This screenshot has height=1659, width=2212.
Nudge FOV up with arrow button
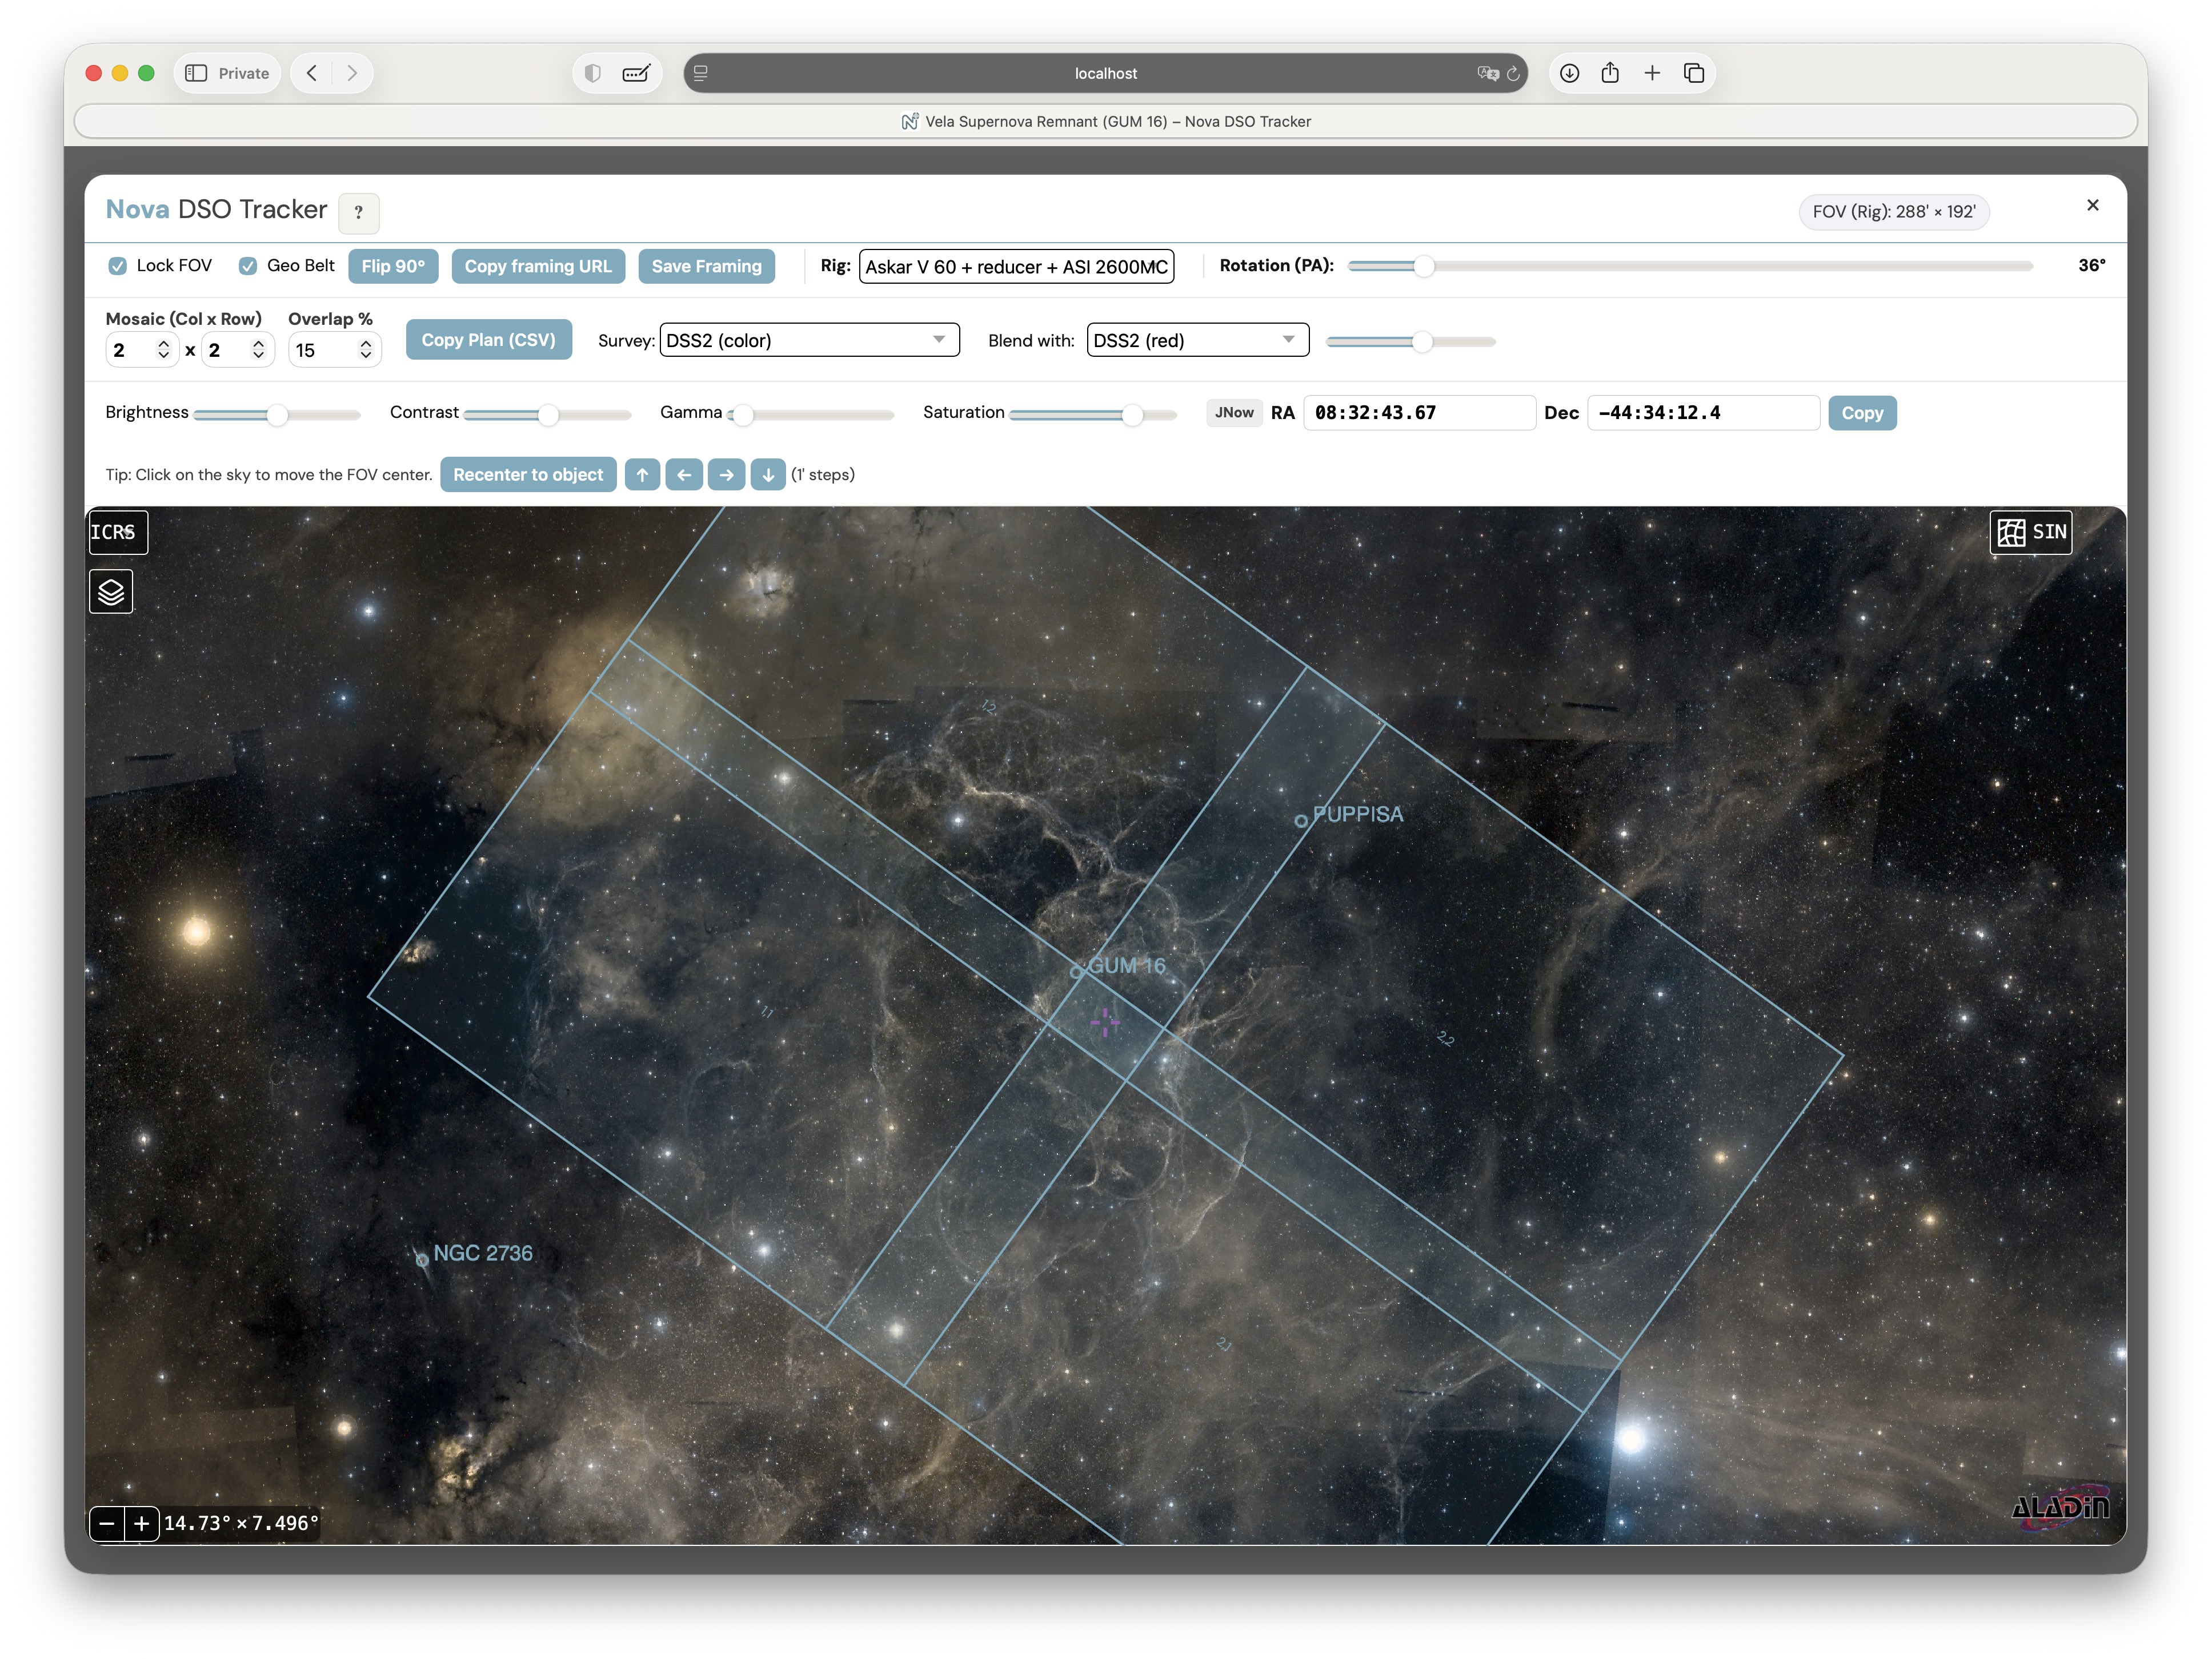[642, 475]
